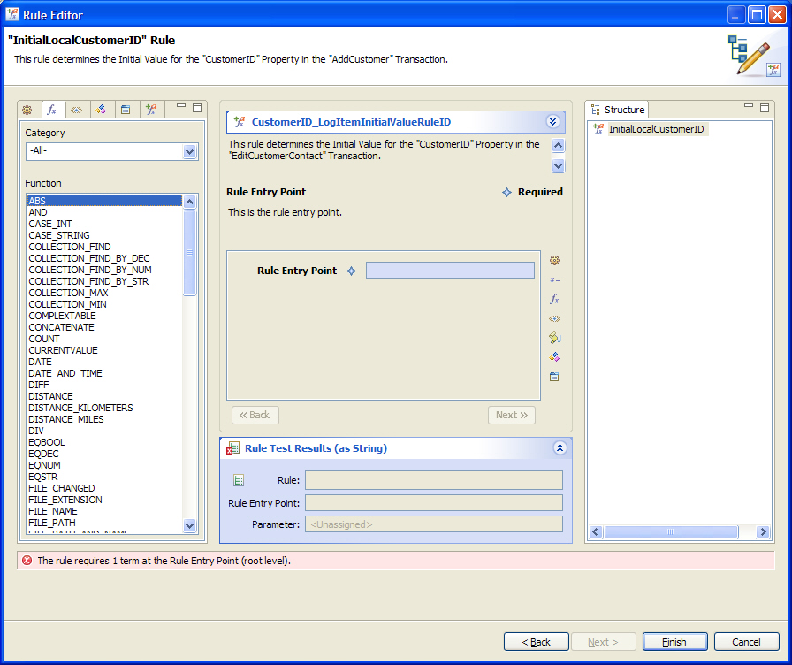Click the fx function icon right of rule entry area
The width and height of the screenshot is (792, 665).
pyautogui.click(x=554, y=299)
